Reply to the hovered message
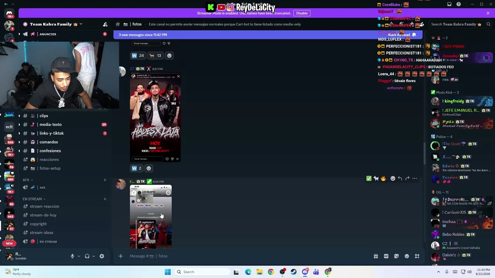Screen dimensions: 495x278 pos(400,178)
